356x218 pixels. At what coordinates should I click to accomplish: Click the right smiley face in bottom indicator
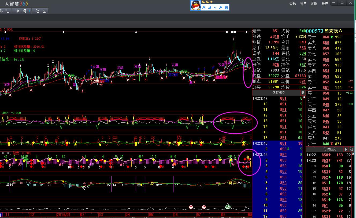pos(204,207)
